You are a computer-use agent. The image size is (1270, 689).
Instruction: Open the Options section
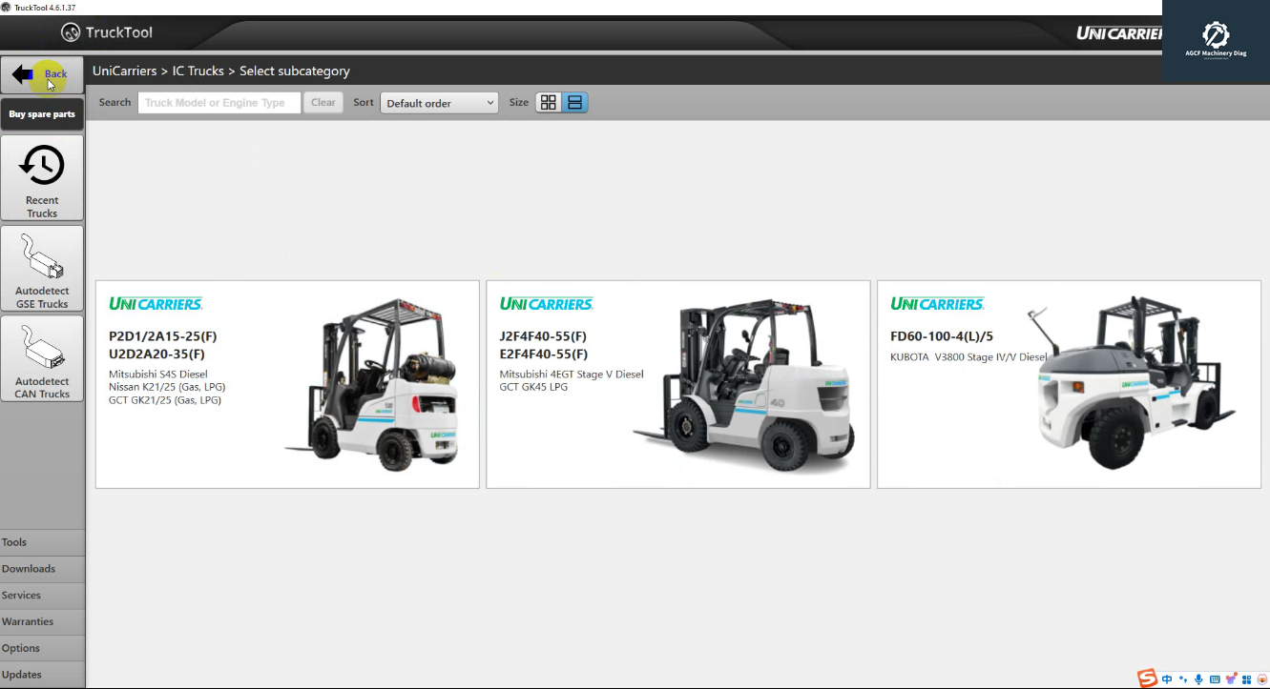pos(21,647)
